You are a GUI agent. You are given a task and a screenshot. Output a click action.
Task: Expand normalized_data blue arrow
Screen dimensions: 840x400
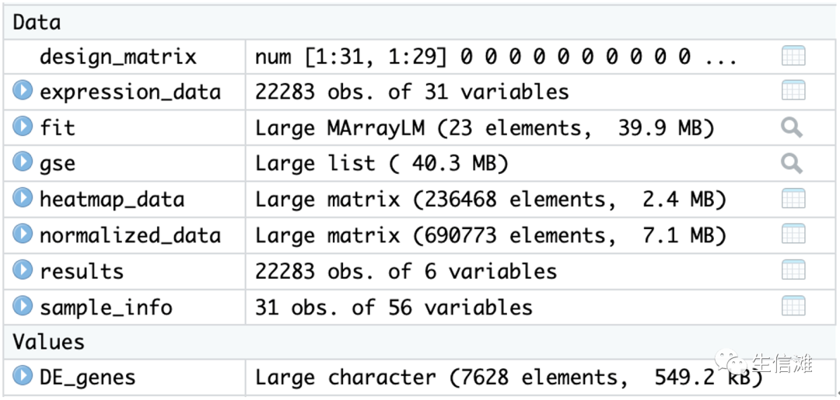(x=23, y=235)
